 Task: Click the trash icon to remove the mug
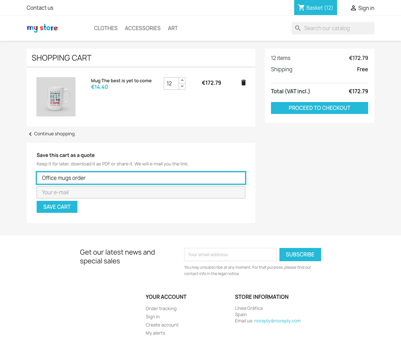(243, 83)
